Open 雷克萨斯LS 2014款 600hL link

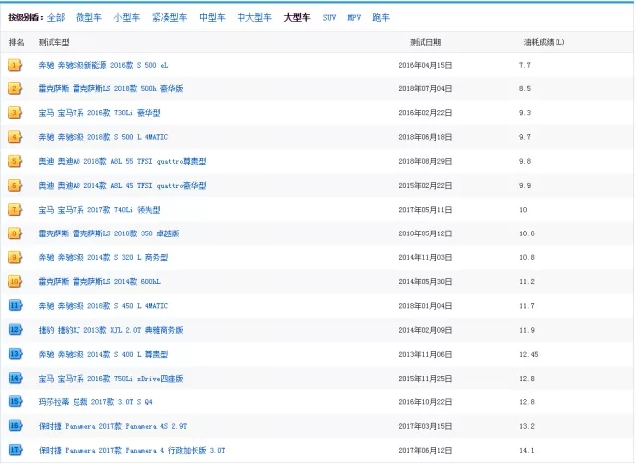tap(99, 282)
